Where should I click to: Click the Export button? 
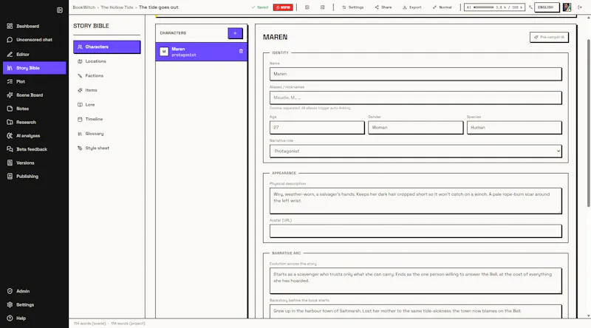[x=411, y=7]
